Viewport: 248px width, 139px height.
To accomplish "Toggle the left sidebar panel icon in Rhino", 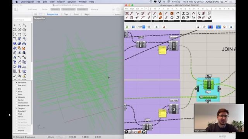I will coord(16,9).
